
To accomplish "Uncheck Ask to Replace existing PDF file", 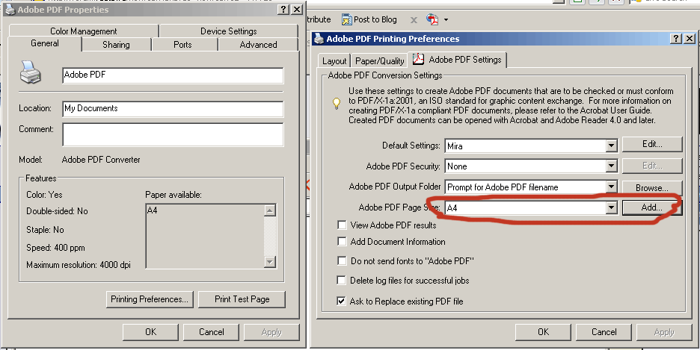I will (x=342, y=301).
